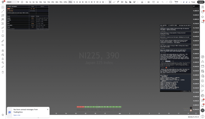Open indicator templates grid
205x119 pixels.
[x=148, y=2]
